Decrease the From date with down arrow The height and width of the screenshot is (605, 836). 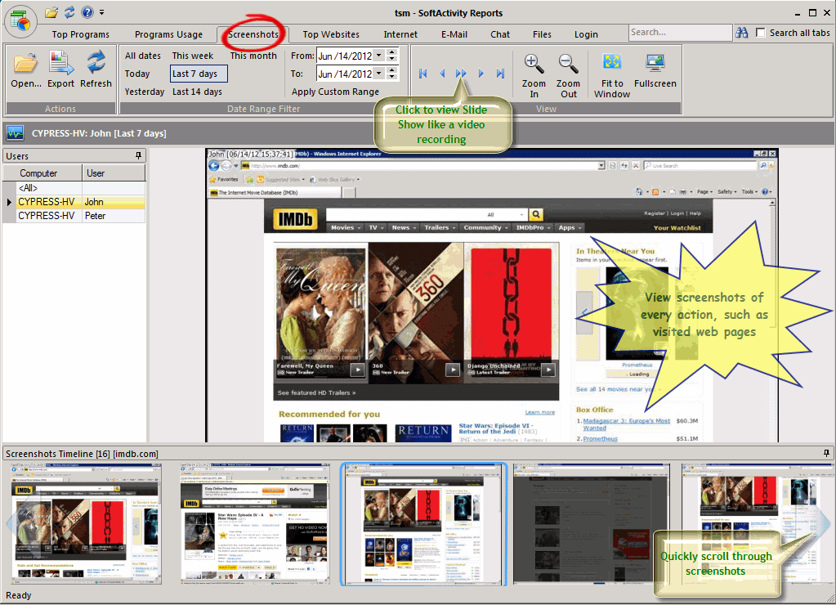(x=392, y=59)
